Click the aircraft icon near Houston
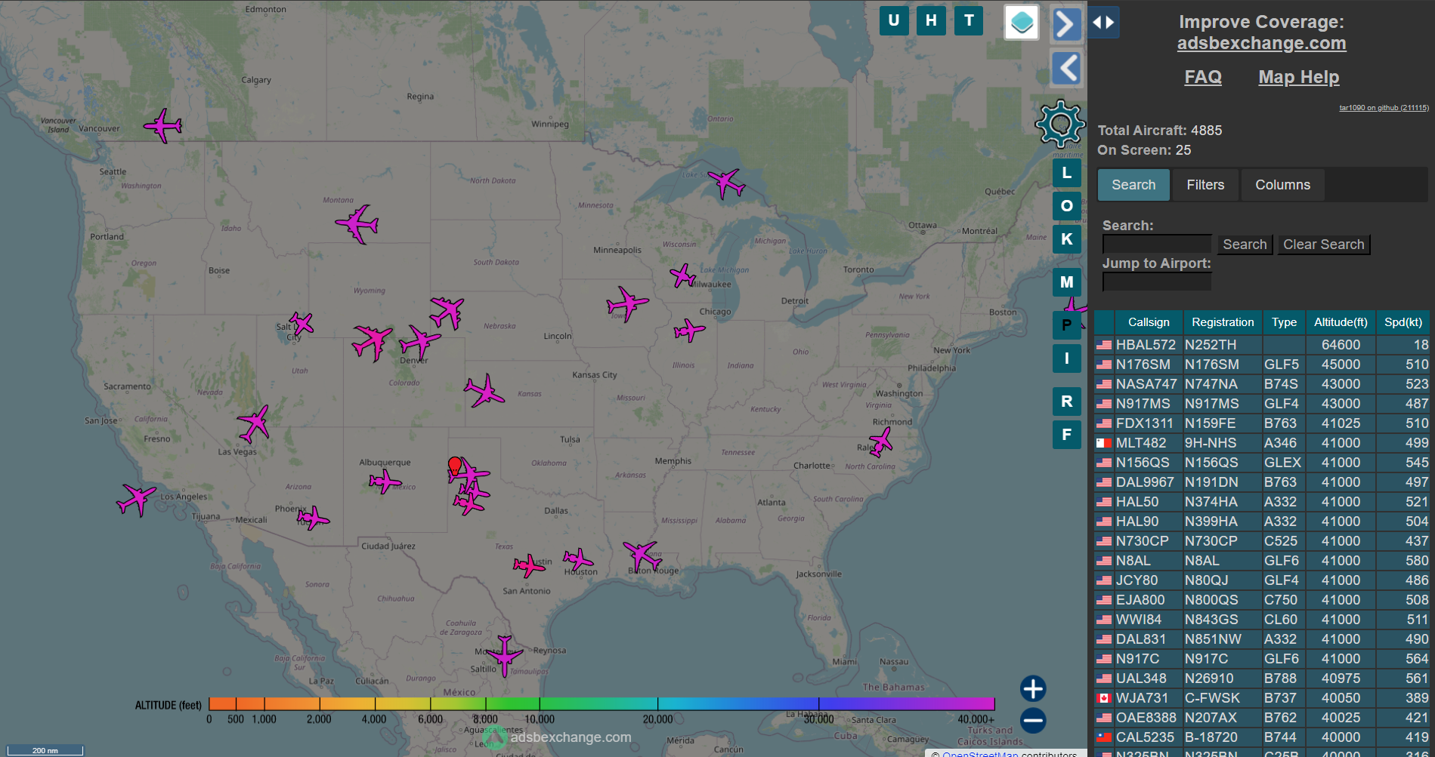1435x757 pixels. 578,560
